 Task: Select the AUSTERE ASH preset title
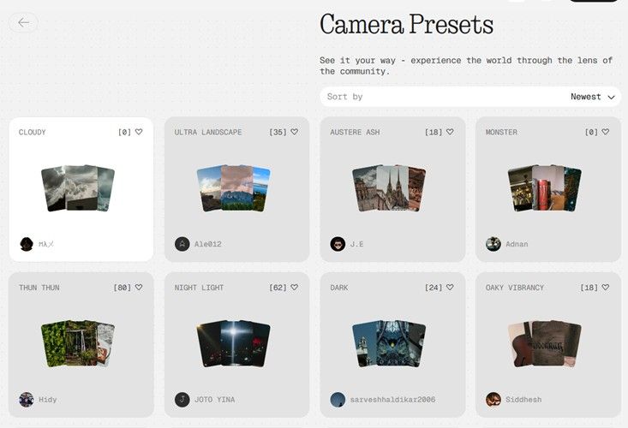point(355,132)
